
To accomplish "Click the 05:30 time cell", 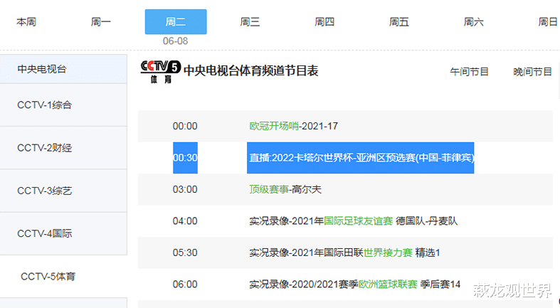I will (185, 253).
